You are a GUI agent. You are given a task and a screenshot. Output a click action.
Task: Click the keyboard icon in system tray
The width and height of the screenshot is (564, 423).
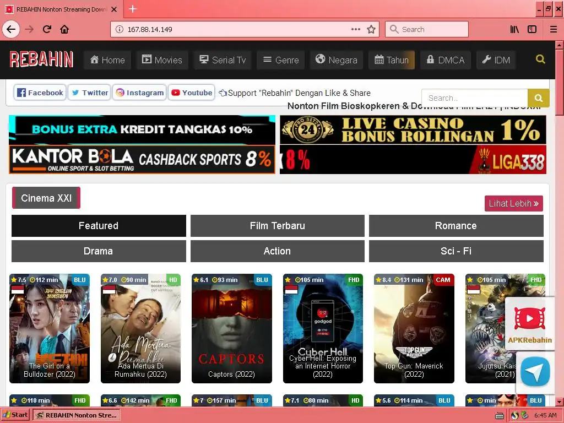pyautogui.click(x=500, y=416)
